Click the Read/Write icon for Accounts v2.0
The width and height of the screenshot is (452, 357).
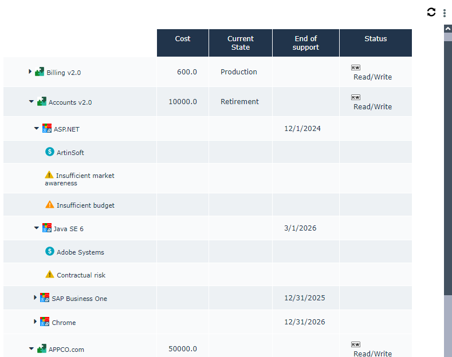356,97
